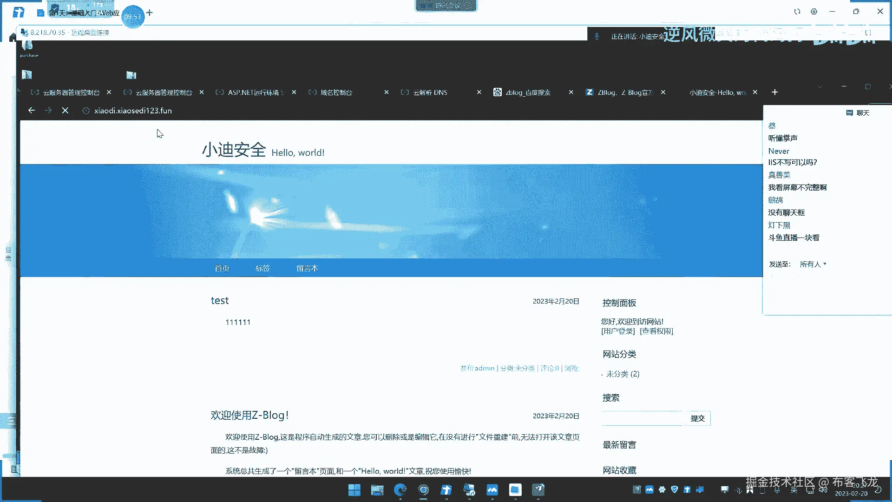Open a new browser tab
The width and height of the screenshot is (892, 502).
[774, 92]
